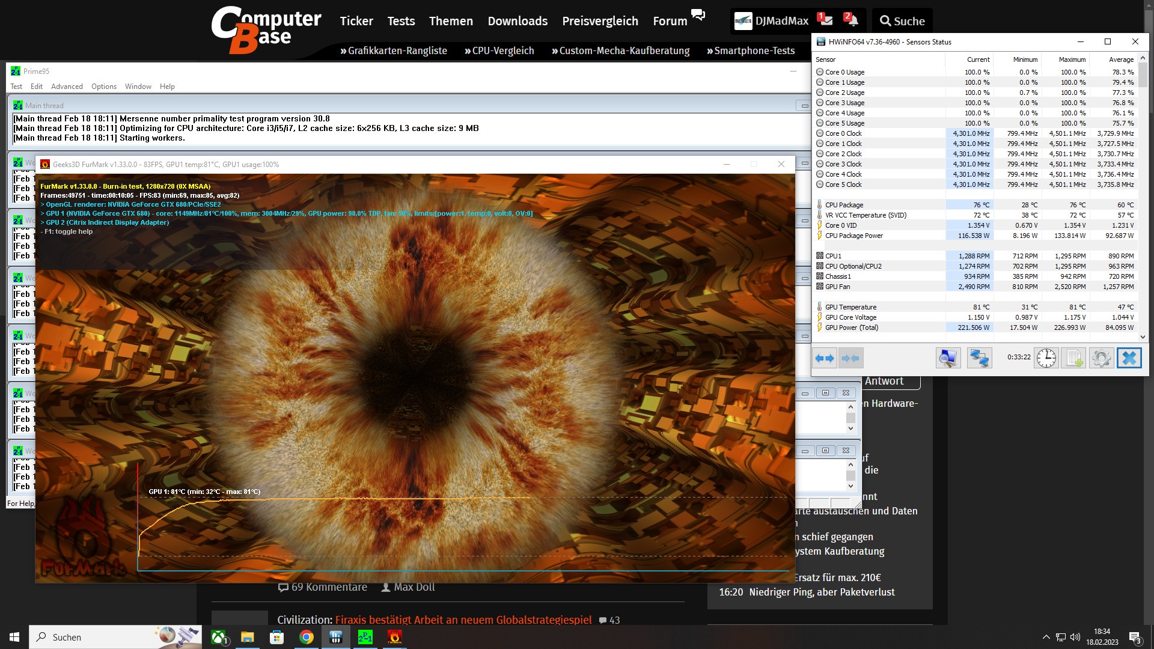Open the Prime95 Options menu
Image resolution: width=1154 pixels, height=649 pixels.
point(104,87)
